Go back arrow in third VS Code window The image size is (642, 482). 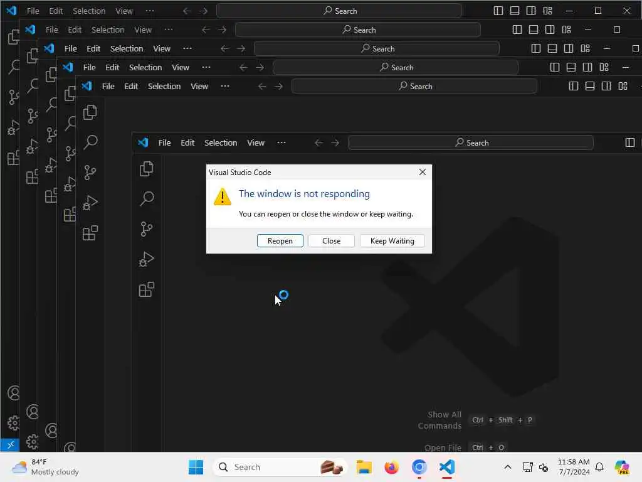click(243, 67)
